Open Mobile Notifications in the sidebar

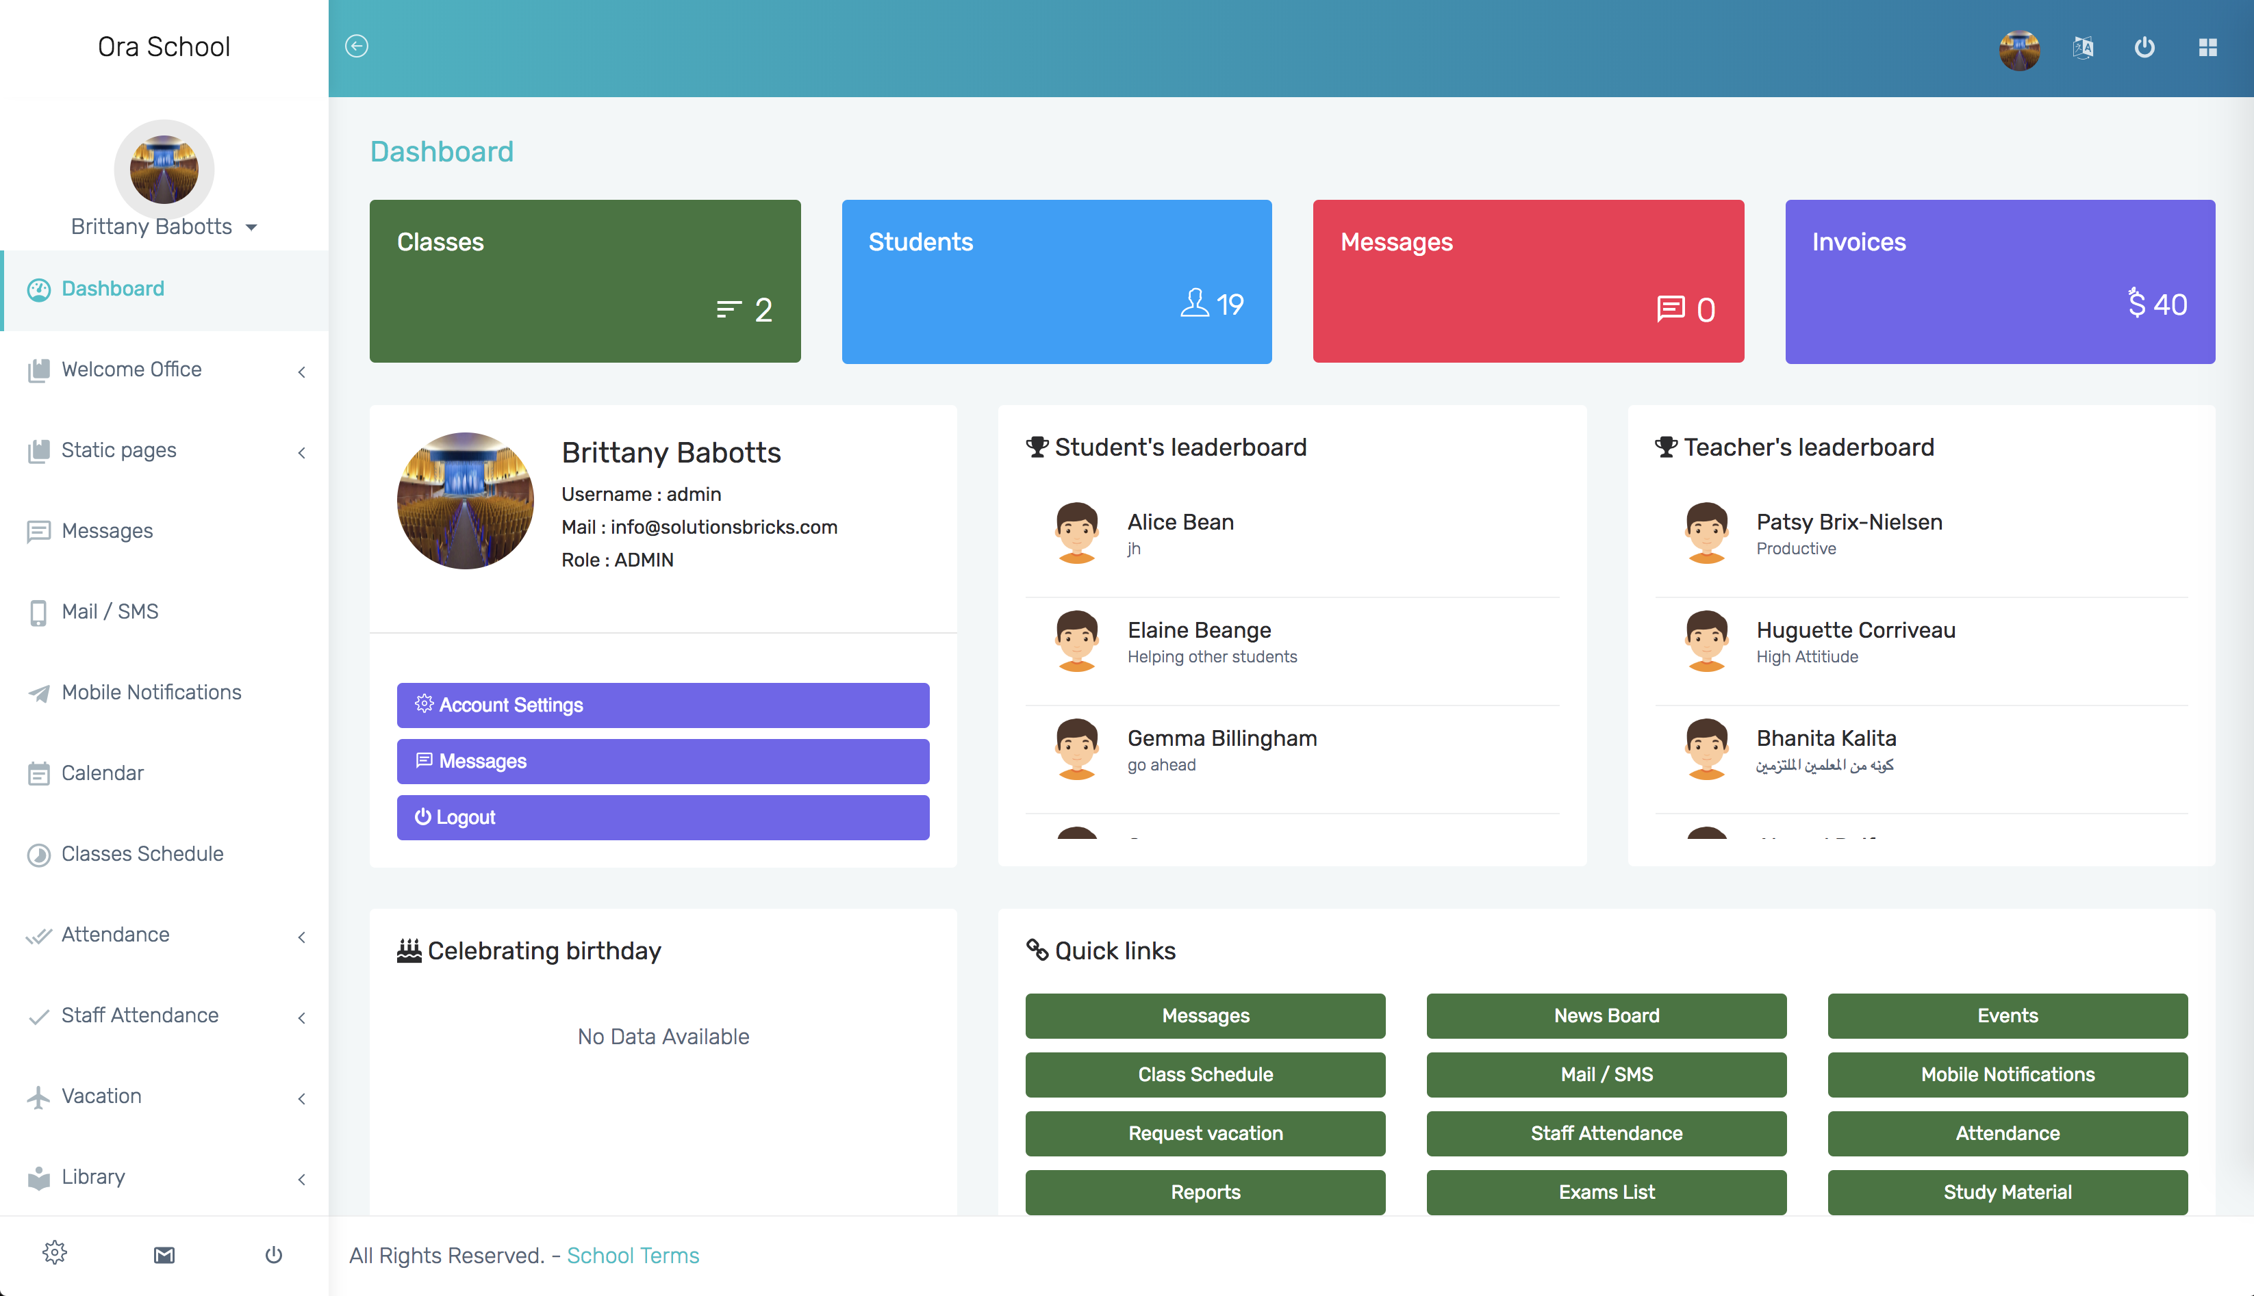point(151,692)
